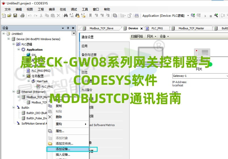Image resolution: width=228 pixels, height=159 pixels.
Task: Choose 插入设备... from context menu
Action: tap(68, 154)
